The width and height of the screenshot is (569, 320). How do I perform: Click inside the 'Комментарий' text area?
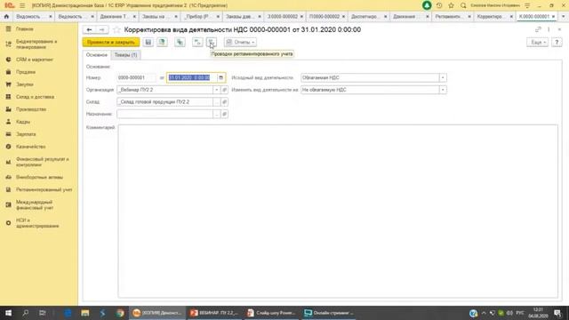click(x=338, y=212)
